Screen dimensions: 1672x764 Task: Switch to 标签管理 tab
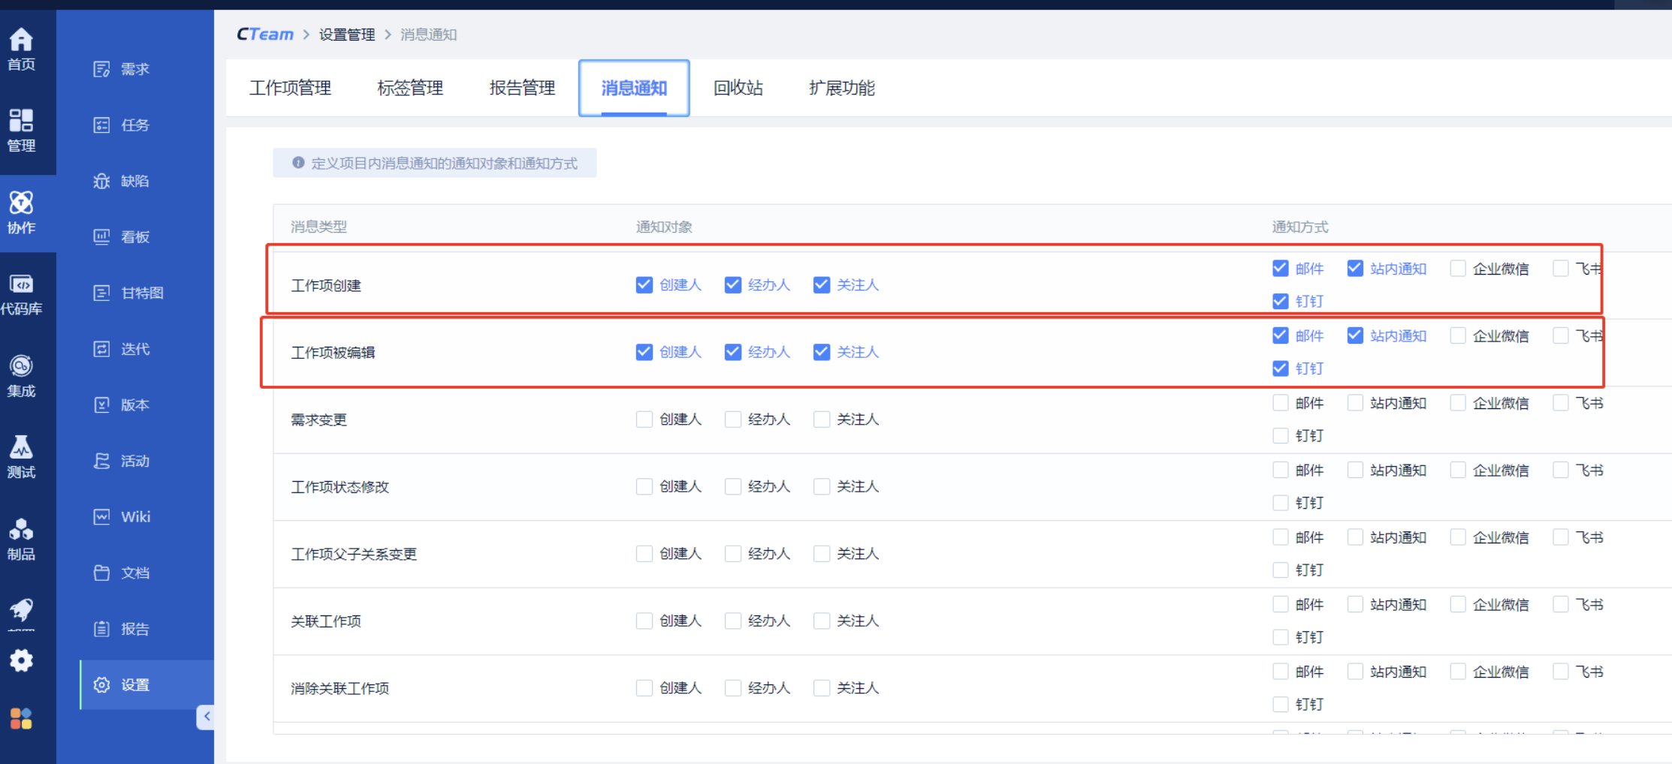click(x=410, y=88)
